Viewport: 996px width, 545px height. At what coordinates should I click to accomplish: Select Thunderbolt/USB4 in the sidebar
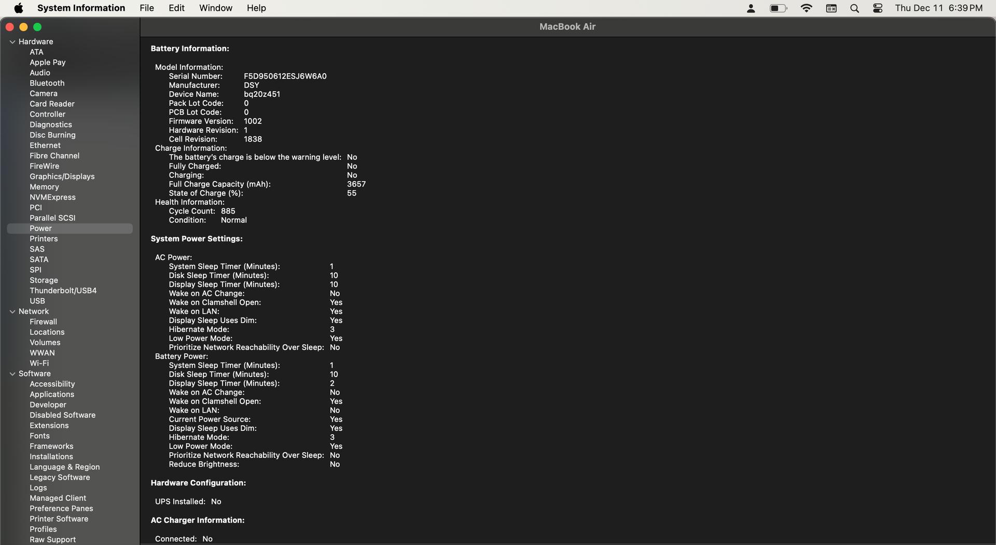63,291
